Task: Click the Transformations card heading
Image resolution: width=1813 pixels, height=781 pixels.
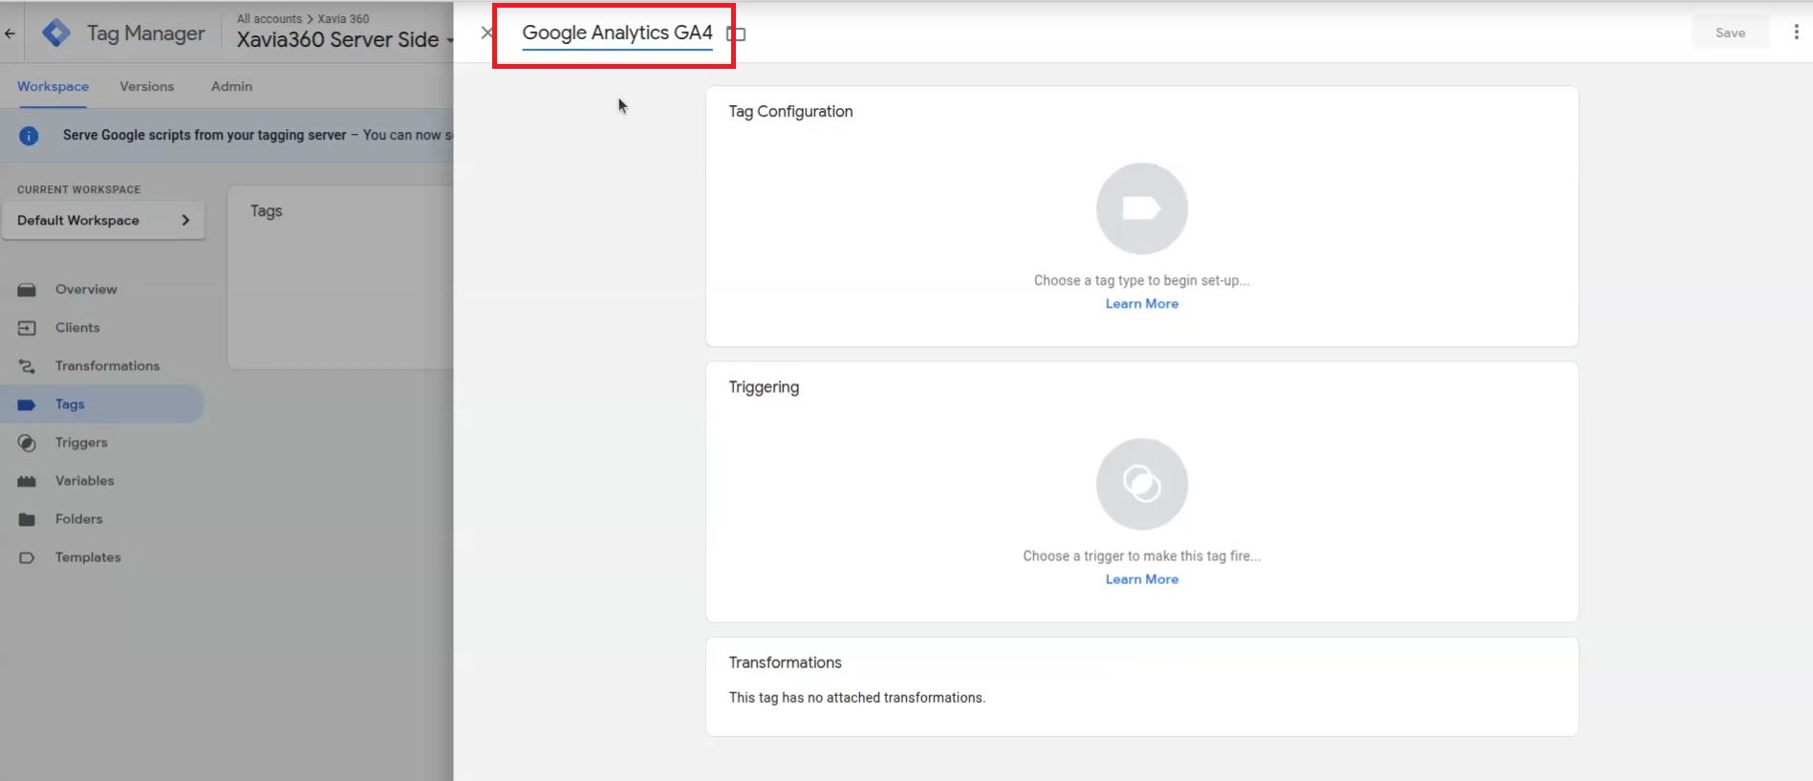Action: click(785, 662)
